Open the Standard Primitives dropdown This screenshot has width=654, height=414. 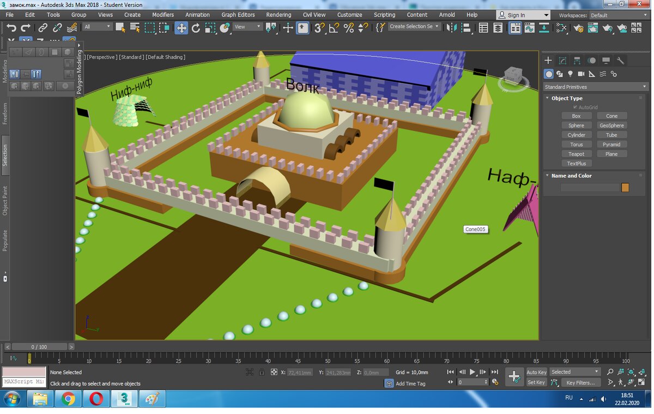[x=596, y=87]
